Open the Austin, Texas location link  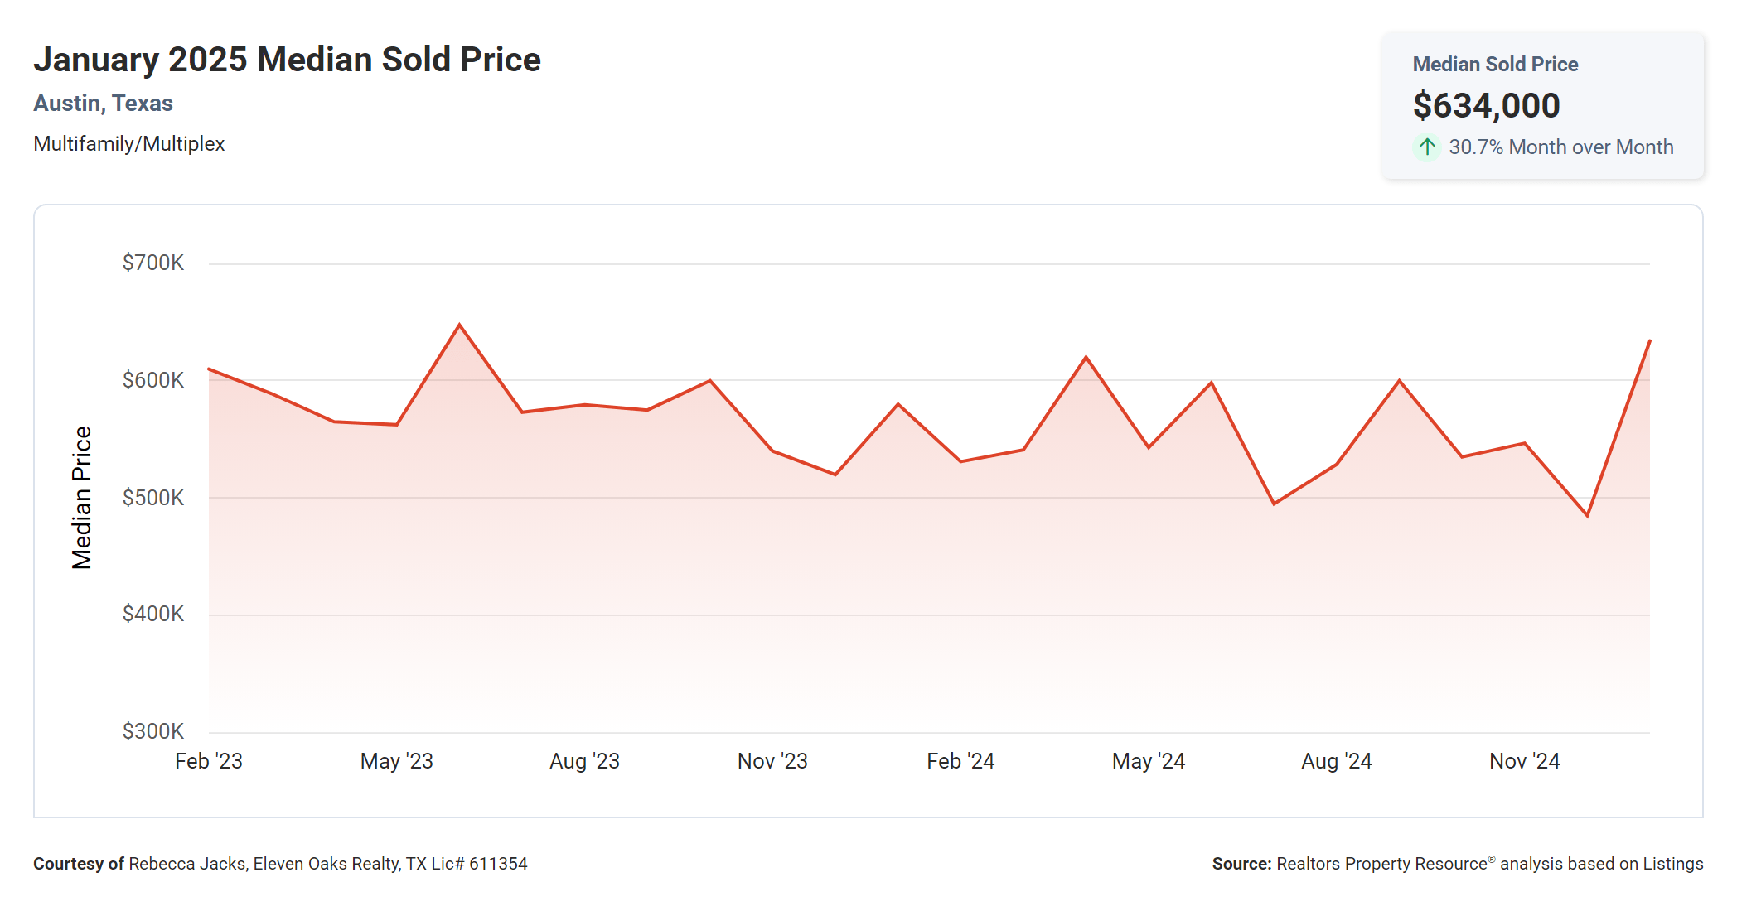coord(103,104)
